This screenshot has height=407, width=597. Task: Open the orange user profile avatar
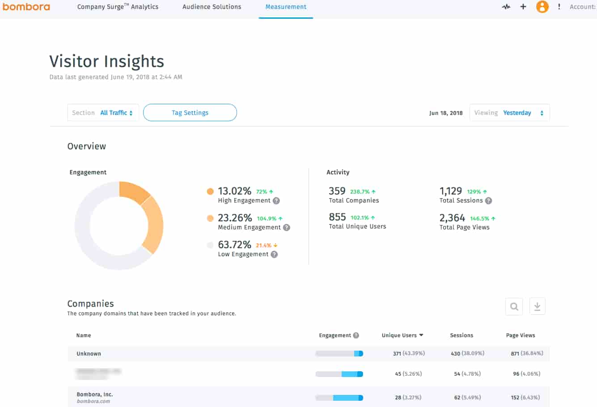(542, 7)
